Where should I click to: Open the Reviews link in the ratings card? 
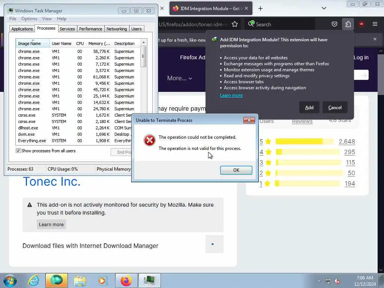click(x=302, y=121)
